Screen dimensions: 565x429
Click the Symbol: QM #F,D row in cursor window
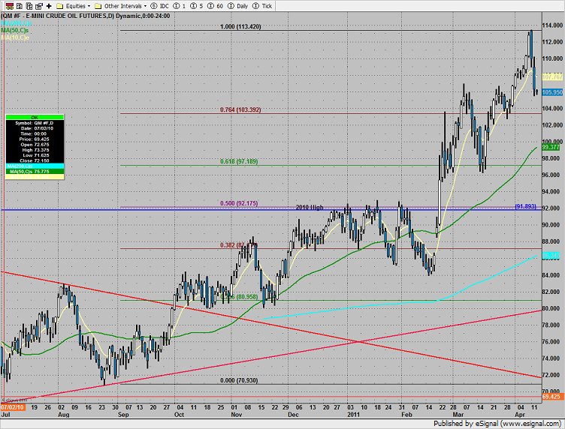35,123
